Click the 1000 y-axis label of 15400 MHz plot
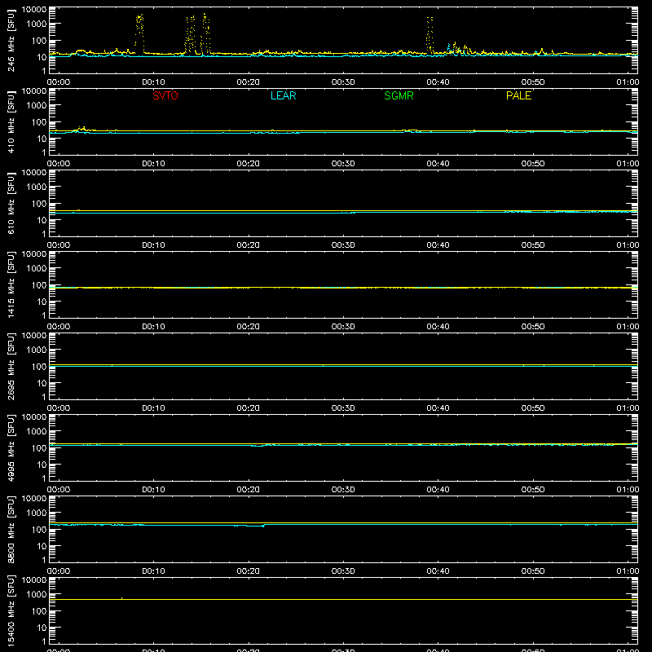652x652 pixels. 37,594
